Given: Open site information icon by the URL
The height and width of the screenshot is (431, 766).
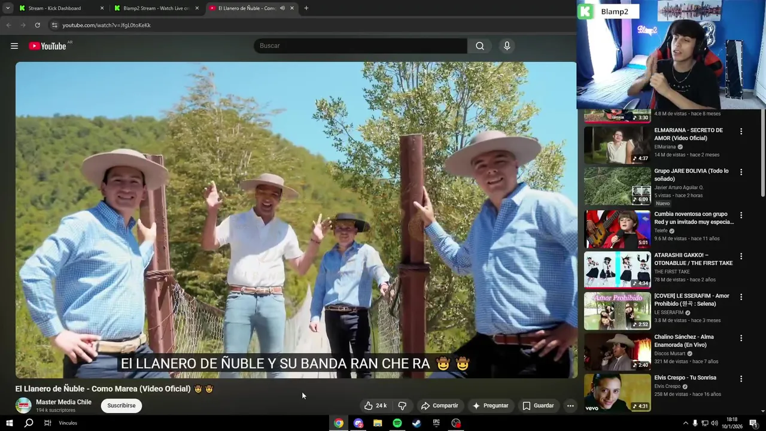Looking at the screenshot, I should 54,25.
